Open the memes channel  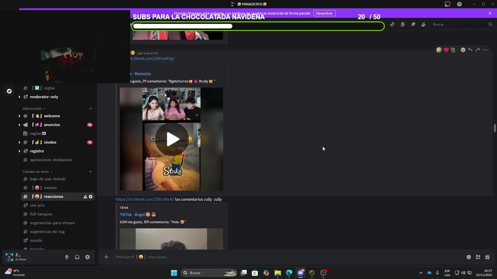[58, 188]
